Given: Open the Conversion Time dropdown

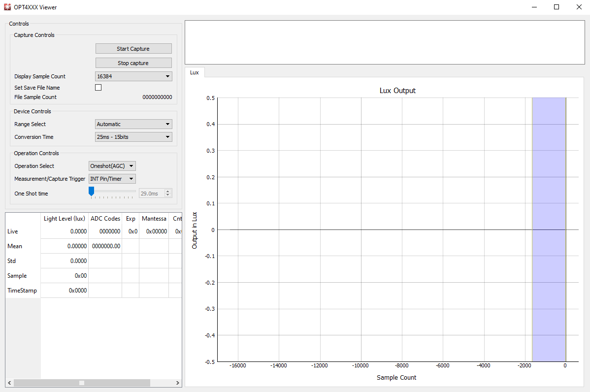Looking at the screenshot, I should (133, 137).
